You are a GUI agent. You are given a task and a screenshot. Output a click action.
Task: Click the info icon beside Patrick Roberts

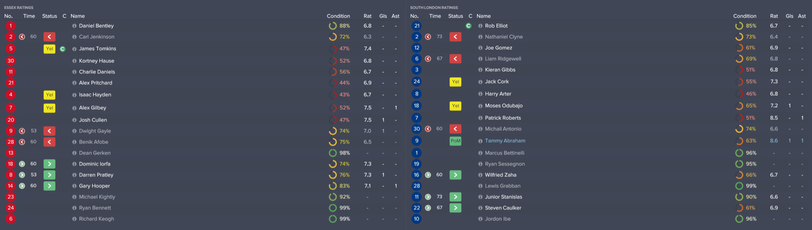coord(480,118)
